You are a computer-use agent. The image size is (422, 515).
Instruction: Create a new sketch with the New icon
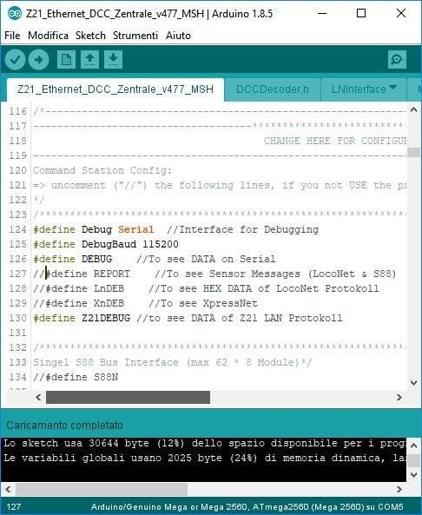pos(66,59)
